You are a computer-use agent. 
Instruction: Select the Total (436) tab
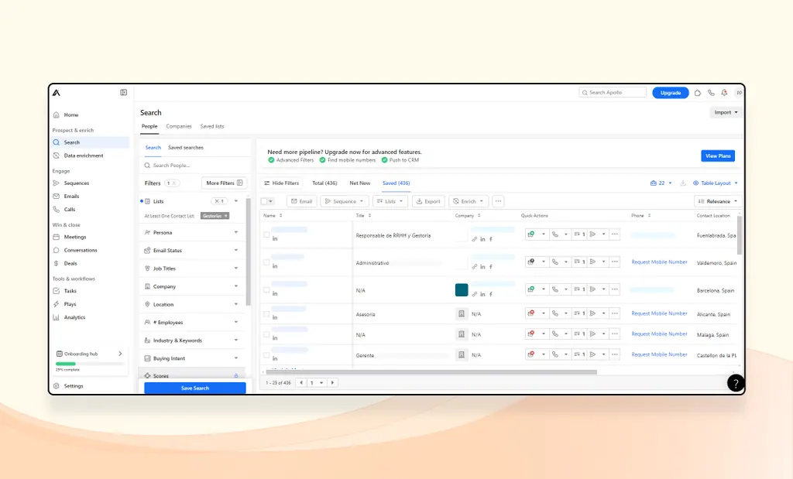[x=324, y=183]
